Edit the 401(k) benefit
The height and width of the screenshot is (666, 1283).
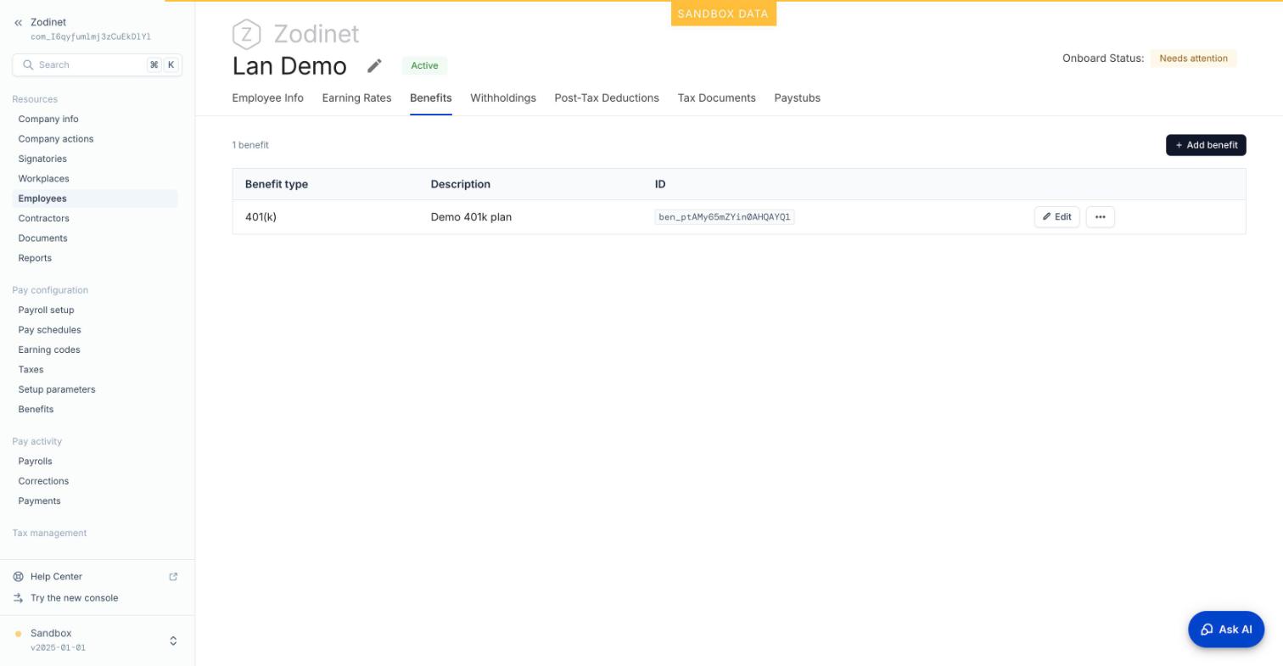pyautogui.click(x=1056, y=217)
